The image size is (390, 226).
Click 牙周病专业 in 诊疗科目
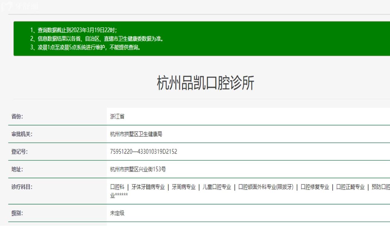pos(184,187)
